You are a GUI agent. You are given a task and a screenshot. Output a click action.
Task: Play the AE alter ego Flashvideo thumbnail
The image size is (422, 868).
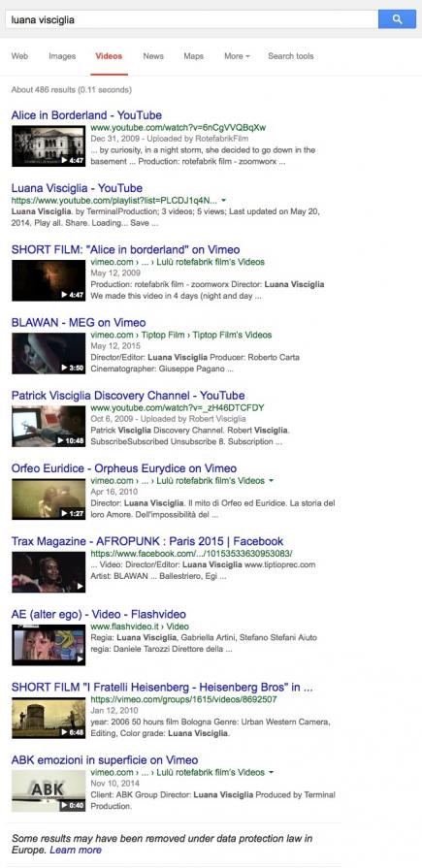coord(49,645)
